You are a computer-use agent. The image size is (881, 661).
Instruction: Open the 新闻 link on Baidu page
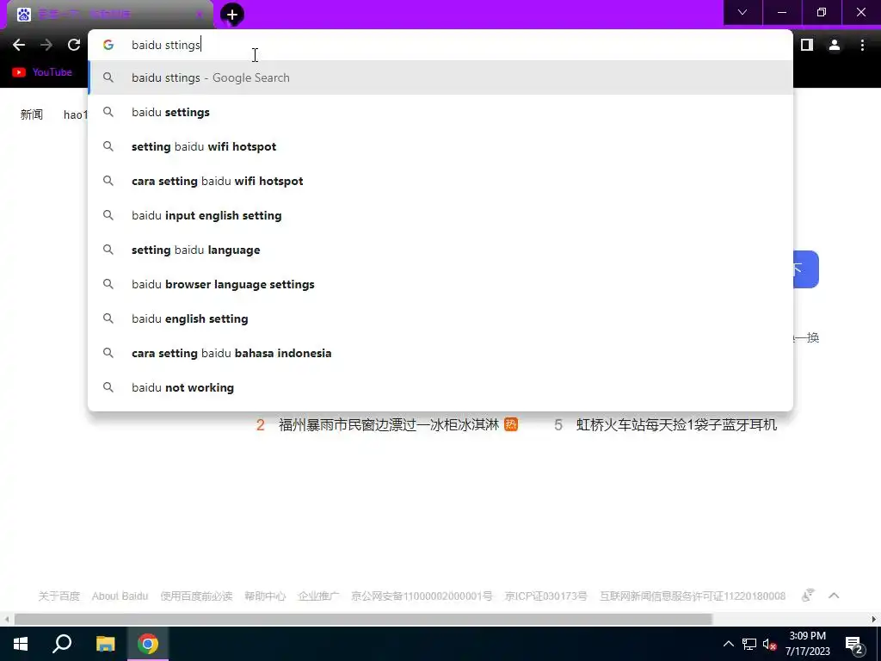click(x=32, y=114)
